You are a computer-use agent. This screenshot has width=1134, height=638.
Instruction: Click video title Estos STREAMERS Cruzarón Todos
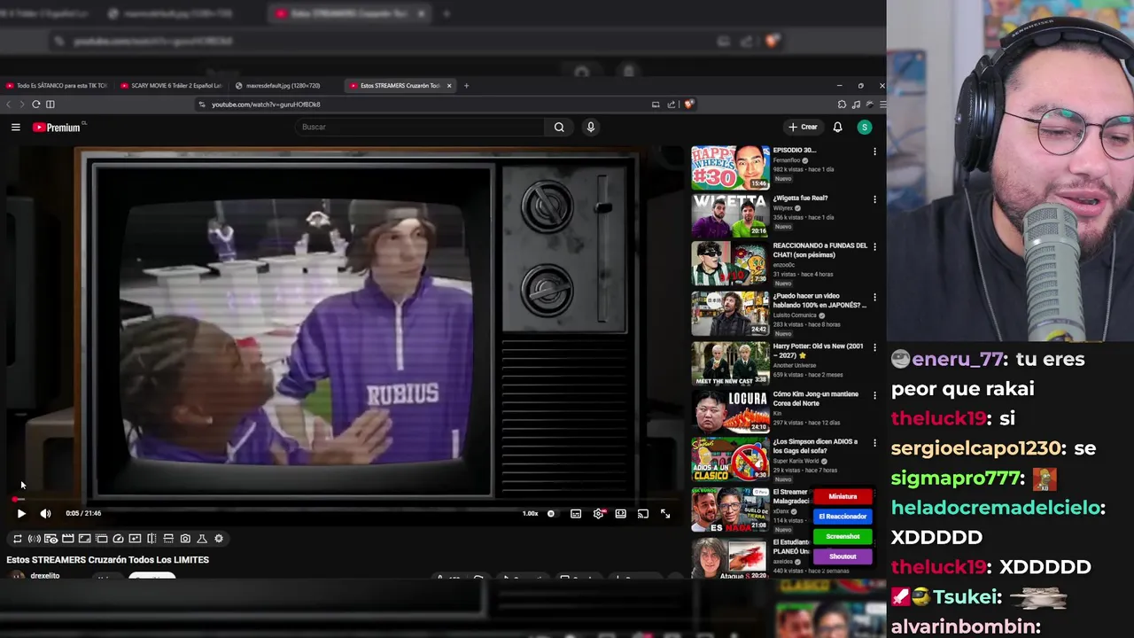coord(108,560)
